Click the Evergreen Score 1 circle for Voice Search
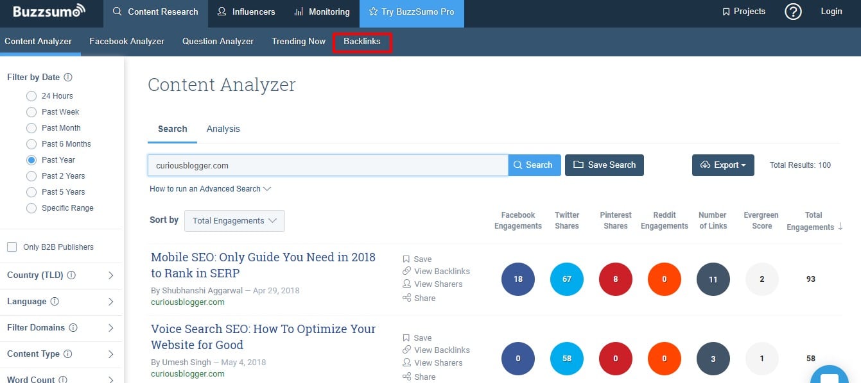The image size is (861, 383). click(762, 359)
